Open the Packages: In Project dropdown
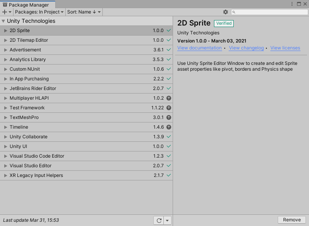The image size is (309, 226). 39,12
